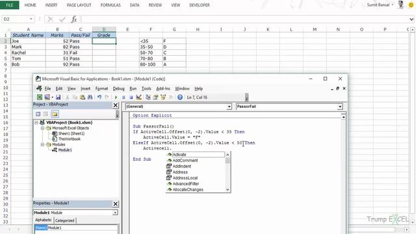This screenshot has height=234, width=416.
Task: Open the PassorFail procedure dropdown
Action: coord(340,107)
